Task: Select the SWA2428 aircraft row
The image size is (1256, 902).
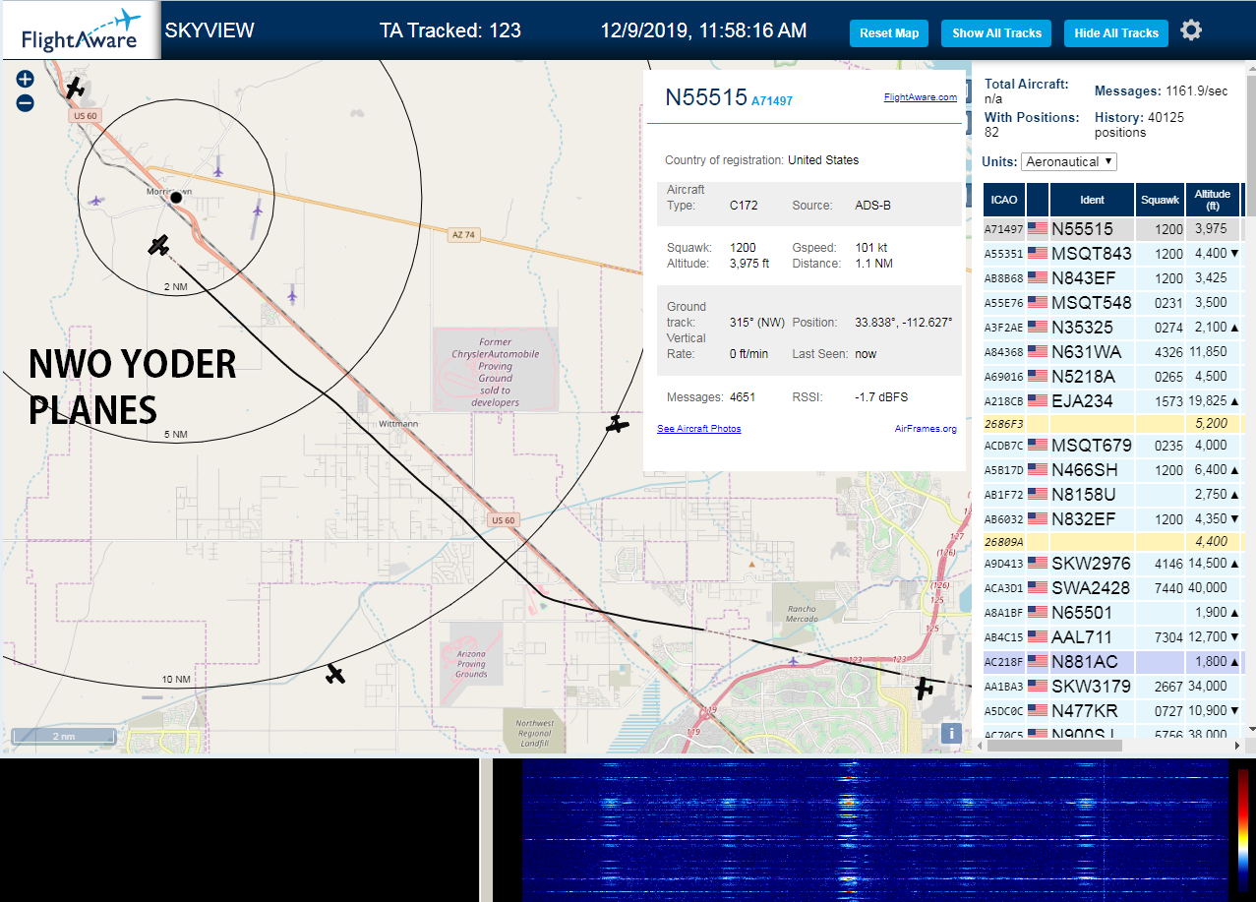Action: coord(1112,588)
